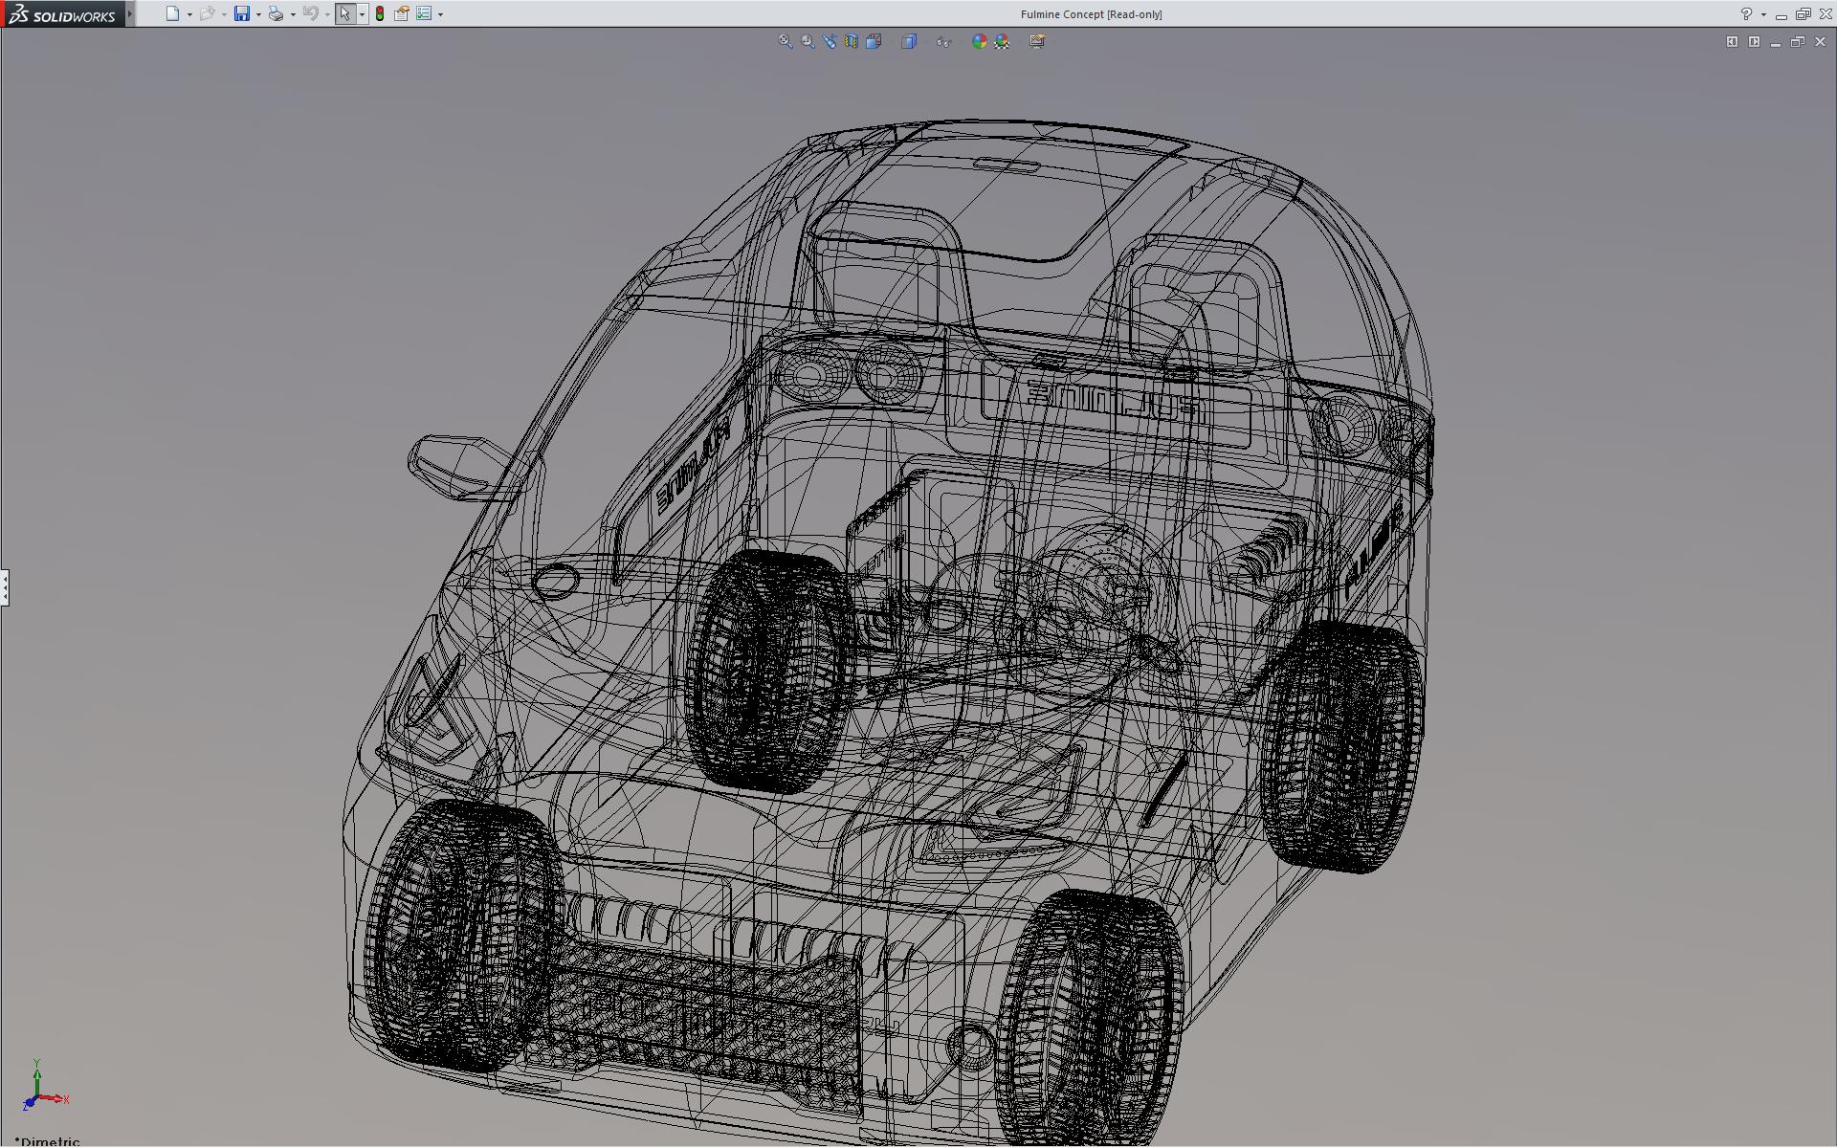
Task: Click the Apply Scene icon
Action: 1002,41
